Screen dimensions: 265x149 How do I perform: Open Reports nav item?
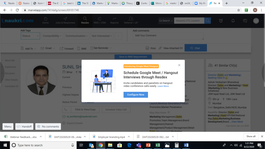point(114,21)
